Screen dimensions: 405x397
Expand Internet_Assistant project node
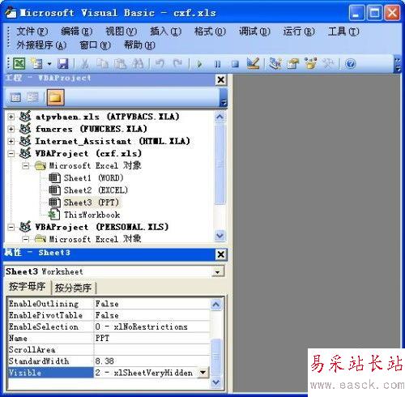[11, 141]
